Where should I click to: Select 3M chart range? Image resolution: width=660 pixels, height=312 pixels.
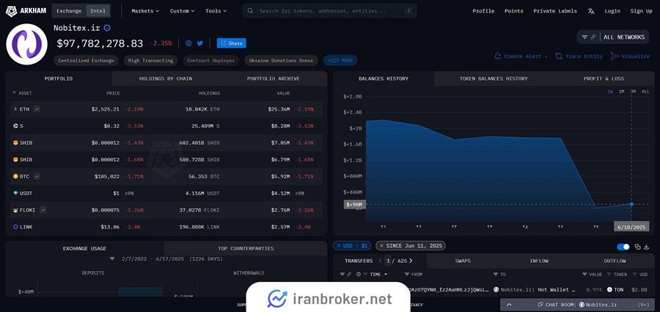pyautogui.click(x=633, y=92)
